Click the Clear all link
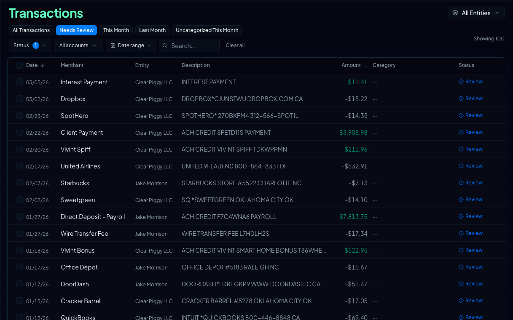This screenshot has height=320, width=513. [x=235, y=45]
